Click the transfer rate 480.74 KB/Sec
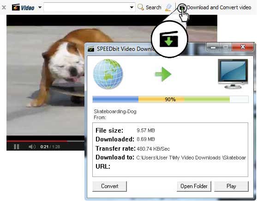 (153, 149)
